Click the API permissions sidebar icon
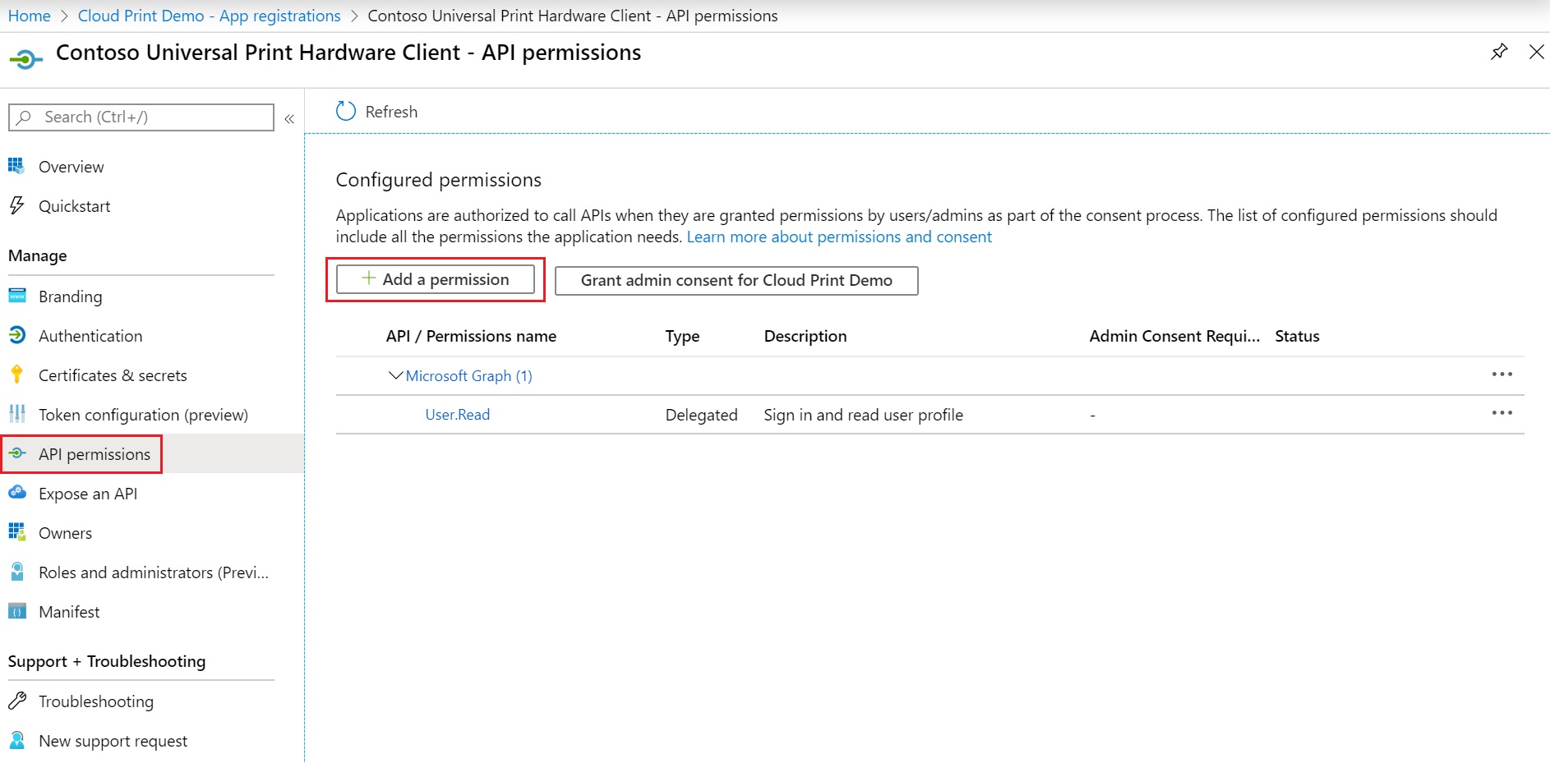Screen dimensions: 1550x763 pos(17,453)
